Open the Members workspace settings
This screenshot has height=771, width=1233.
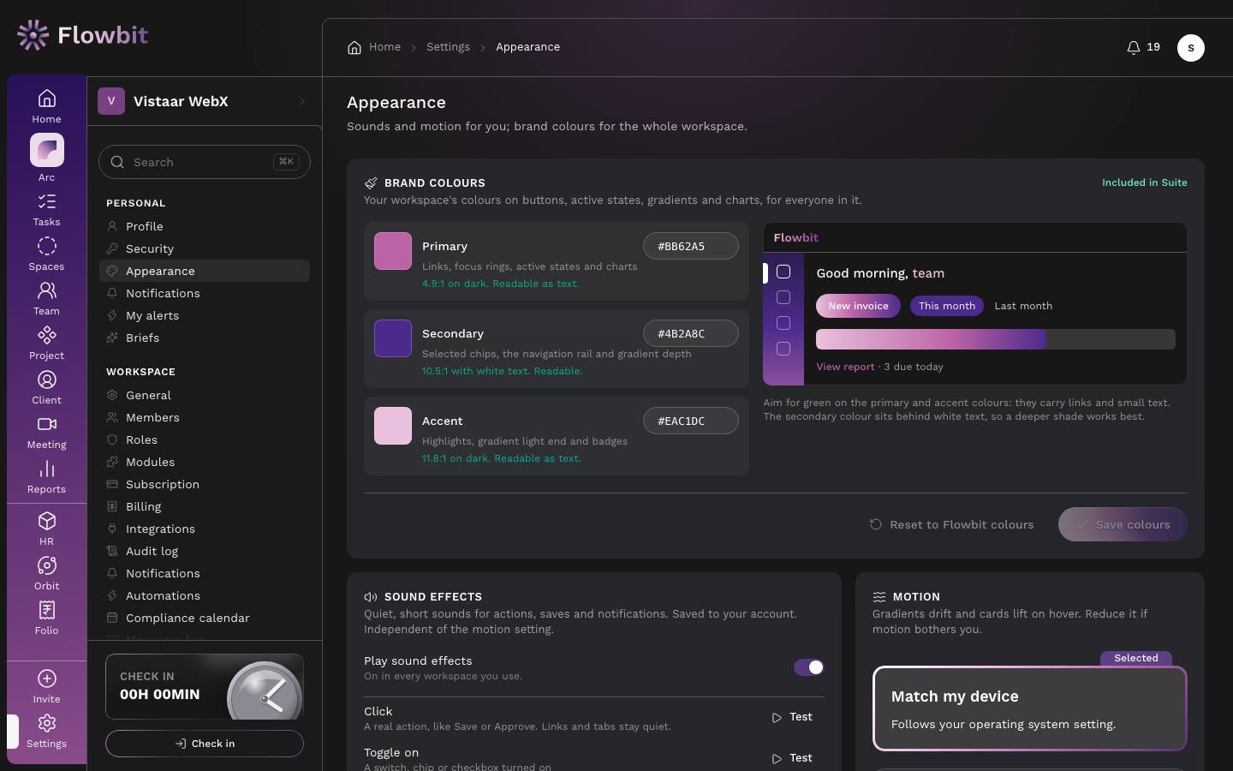pyautogui.click(x=205, y=417)
